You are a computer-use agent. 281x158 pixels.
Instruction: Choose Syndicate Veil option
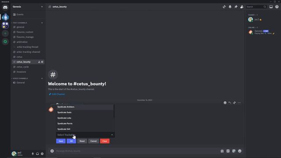point(85,129)
